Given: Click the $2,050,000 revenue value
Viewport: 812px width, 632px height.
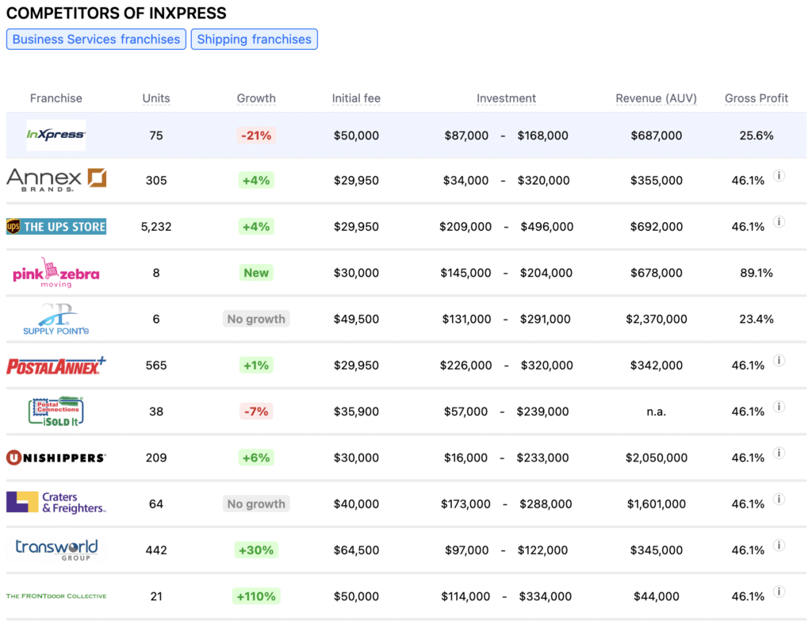Looking at the screenshot, I should click(x=656, y=458).
